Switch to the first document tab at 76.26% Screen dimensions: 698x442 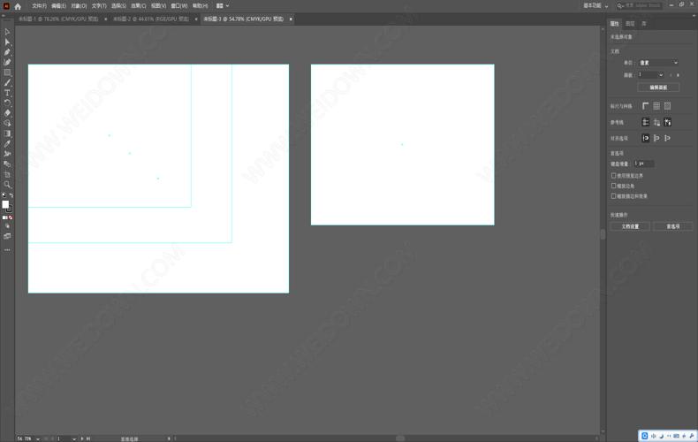click(x=58, y=19)
